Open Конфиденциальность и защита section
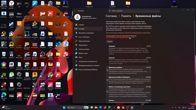This screenshot has height=110, width=196. [89, 65]
